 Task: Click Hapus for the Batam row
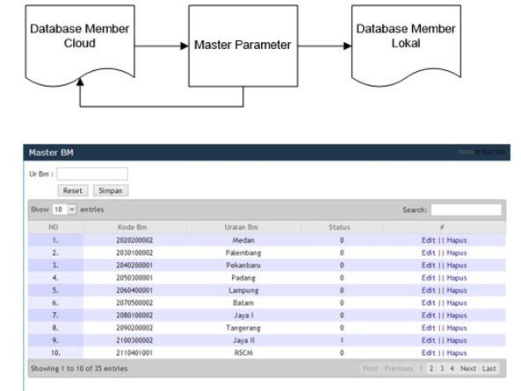coord(457,302)
